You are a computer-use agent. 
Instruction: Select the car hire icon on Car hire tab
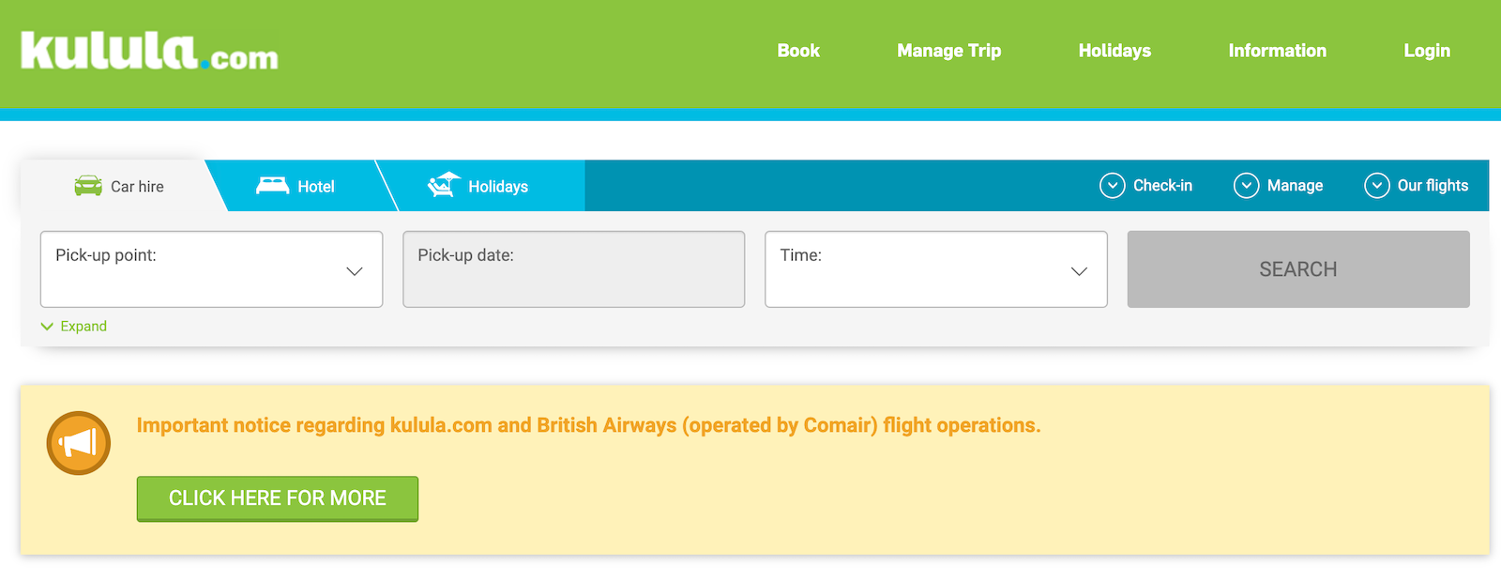(x=89, y=185)
